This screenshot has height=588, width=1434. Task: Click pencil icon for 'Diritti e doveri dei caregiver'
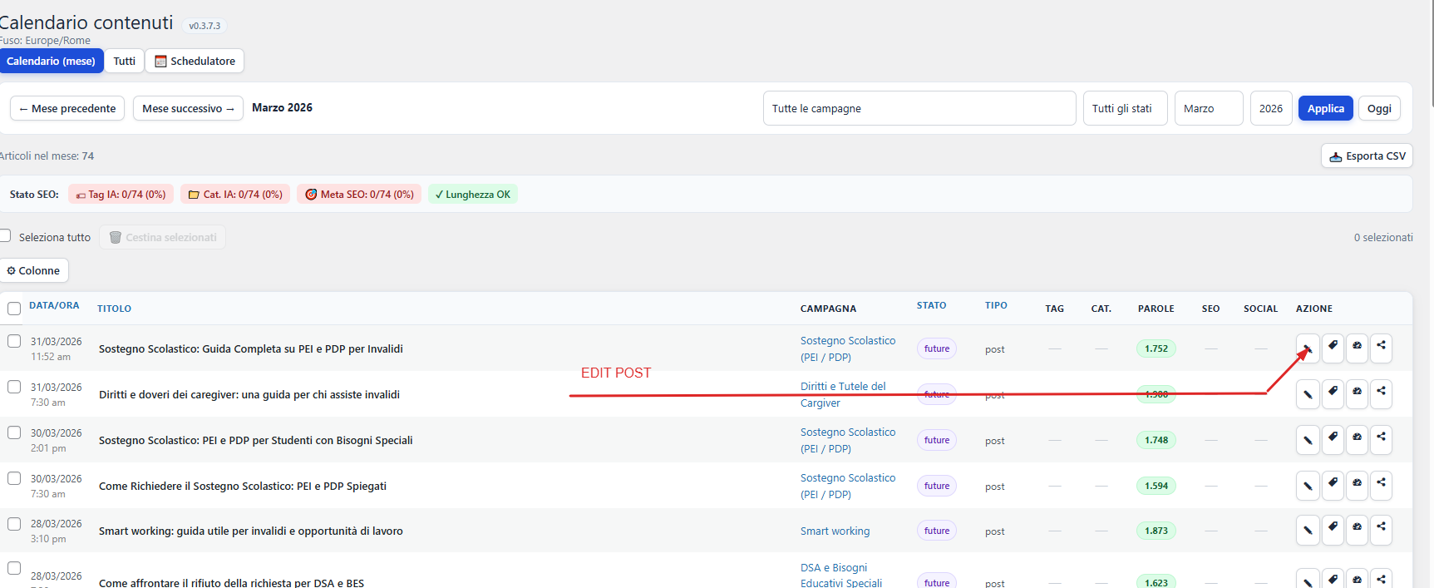point(1308,393)
